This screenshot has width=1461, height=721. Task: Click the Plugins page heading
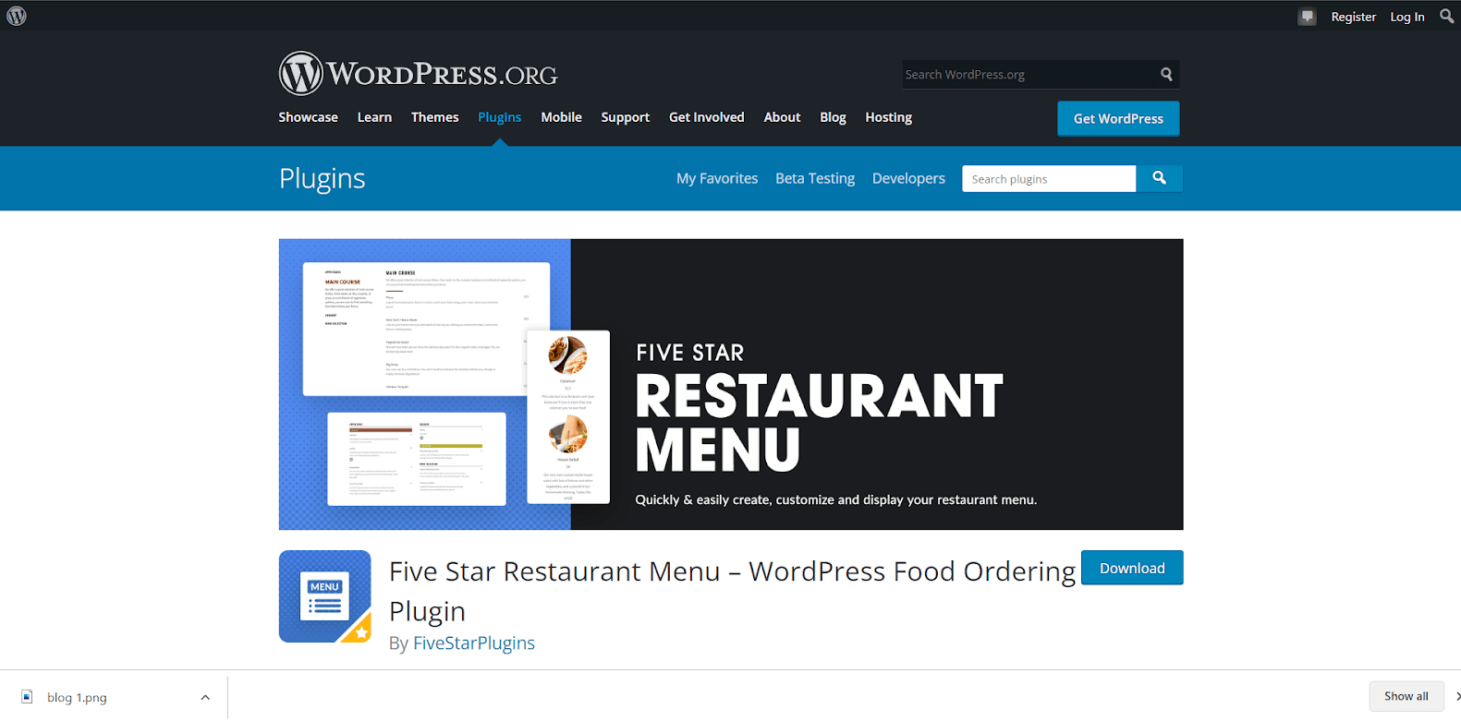[323, 178]
